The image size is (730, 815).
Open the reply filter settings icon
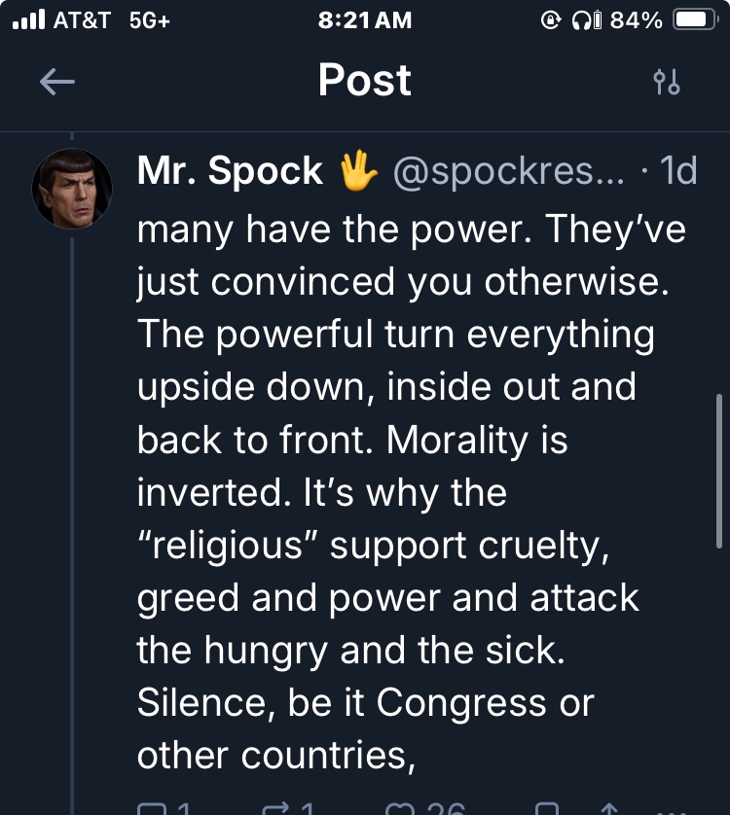pos(667,83)
